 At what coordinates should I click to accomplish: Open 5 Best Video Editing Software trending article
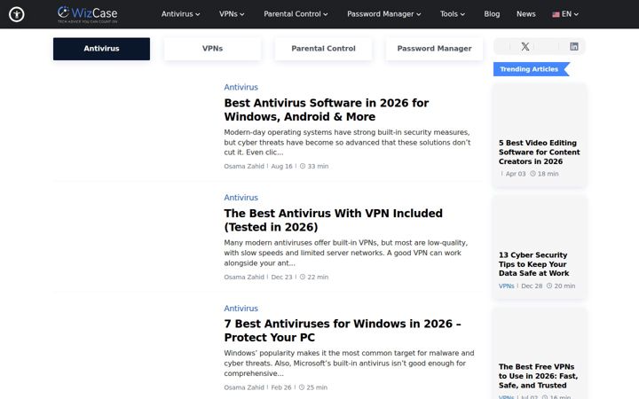point(540,153)
